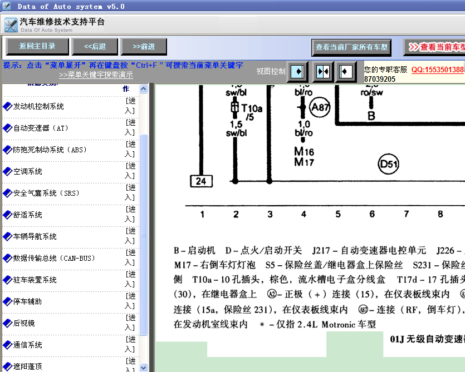Click the expand-right view control icon

pyautogui.click(x=297, y=72)
